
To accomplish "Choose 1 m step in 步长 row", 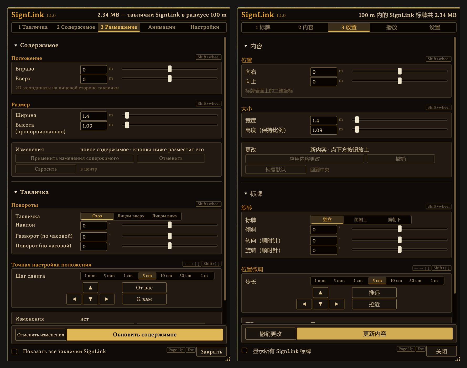I will point(434,281).
